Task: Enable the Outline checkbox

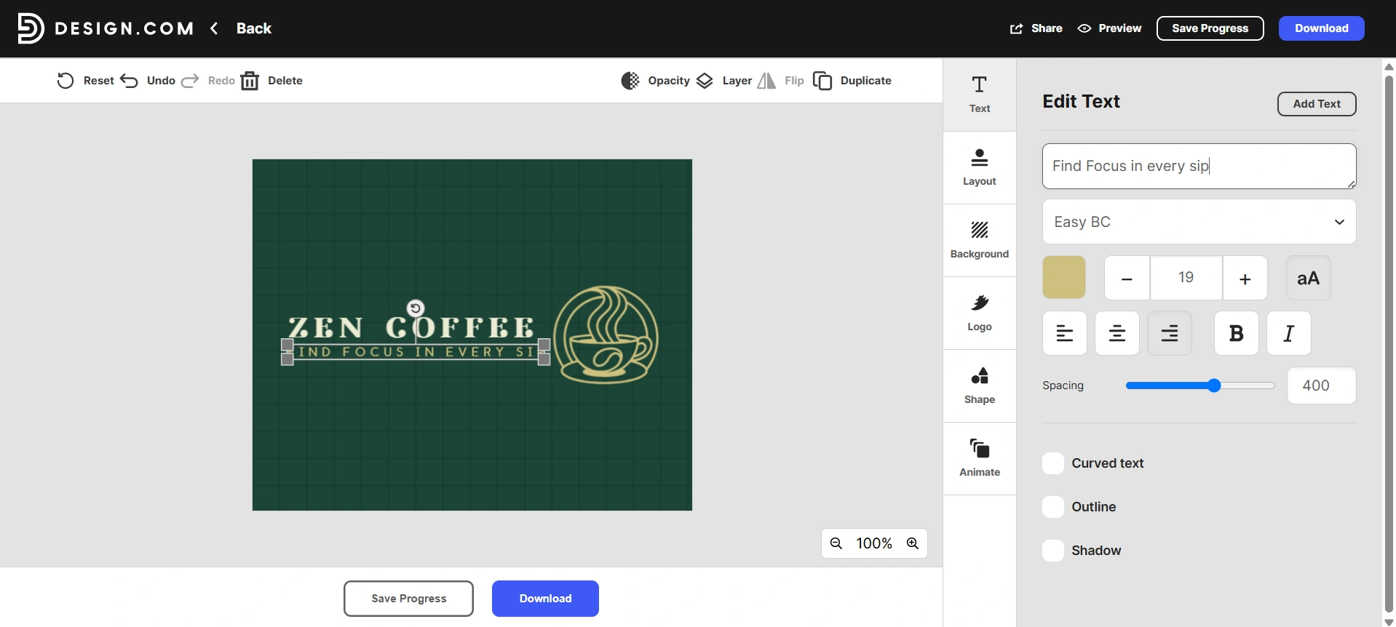Action: point(1053,507)
